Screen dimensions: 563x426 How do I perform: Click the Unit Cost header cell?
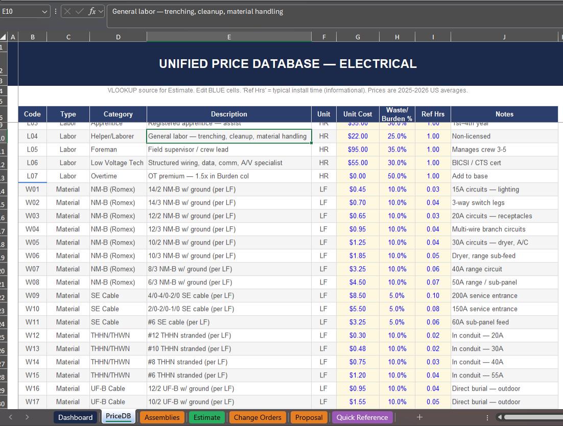(x=358, y=114)
